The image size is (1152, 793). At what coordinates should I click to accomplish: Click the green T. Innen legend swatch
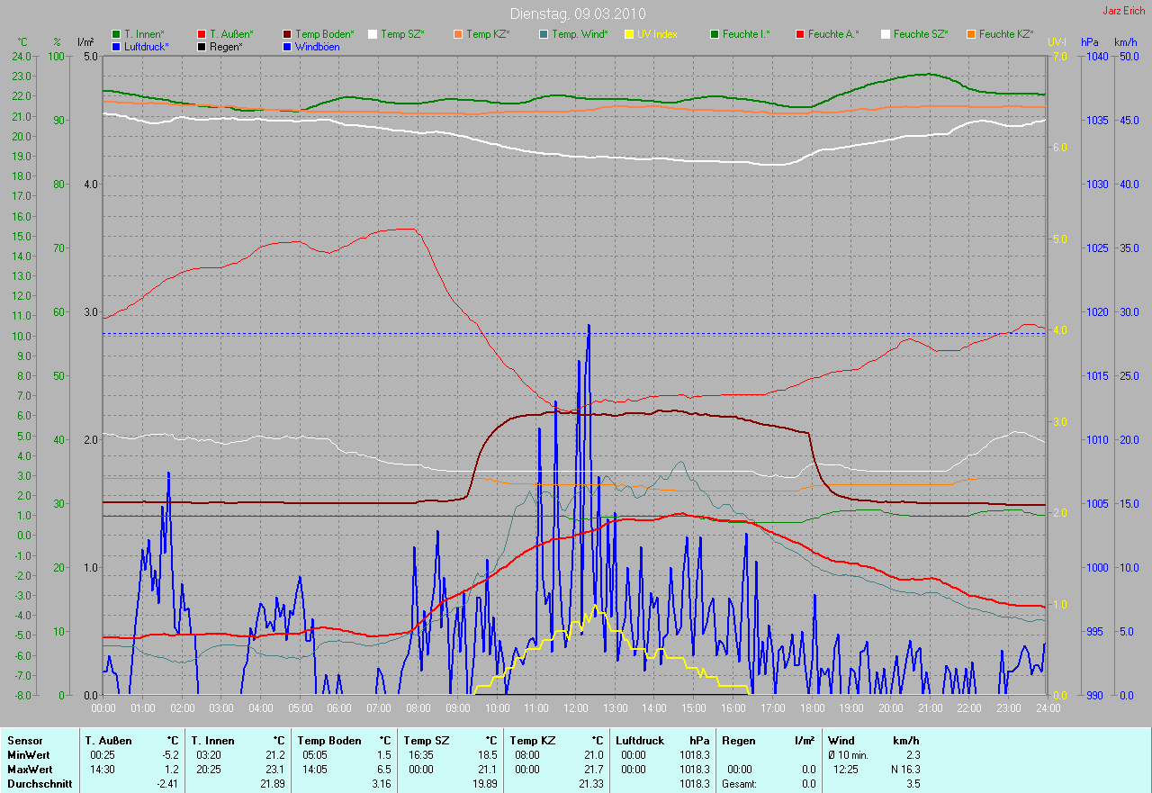click(116, 34)
